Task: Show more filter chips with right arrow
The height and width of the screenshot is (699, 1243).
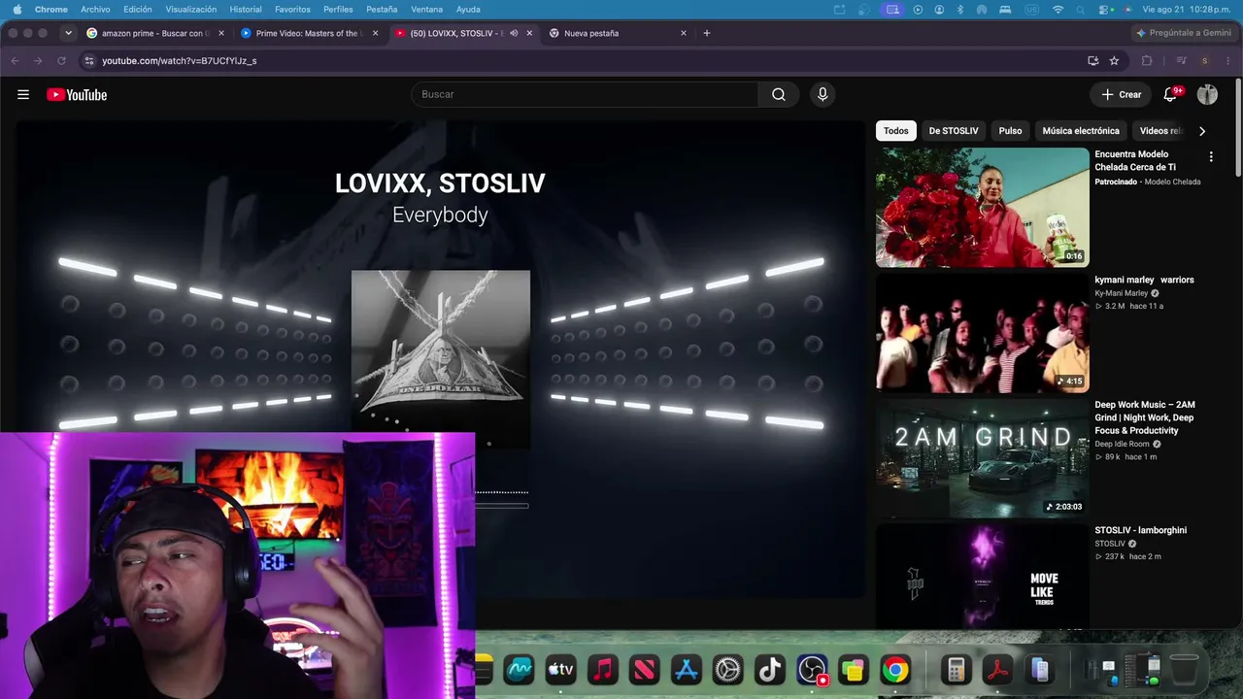Action: pyautogui.click(x=1202, y=131)
